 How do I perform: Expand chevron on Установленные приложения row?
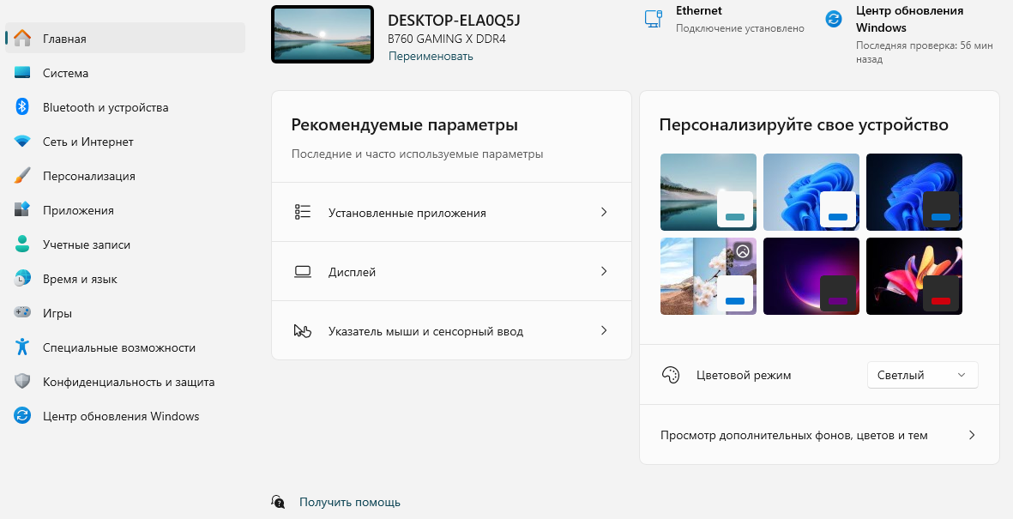(x=604, y=212)
